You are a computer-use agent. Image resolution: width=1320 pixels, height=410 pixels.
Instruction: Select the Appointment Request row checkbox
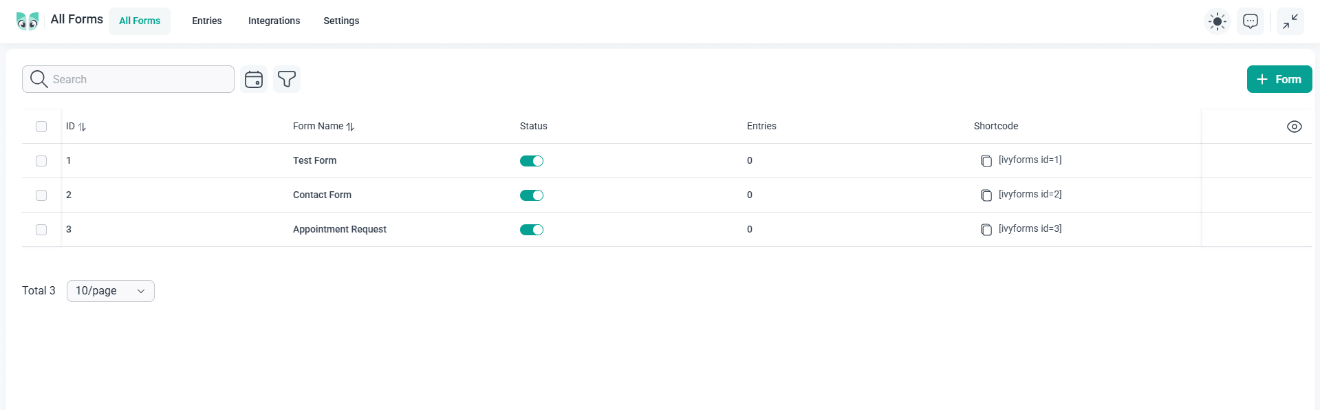pos(41,230)
